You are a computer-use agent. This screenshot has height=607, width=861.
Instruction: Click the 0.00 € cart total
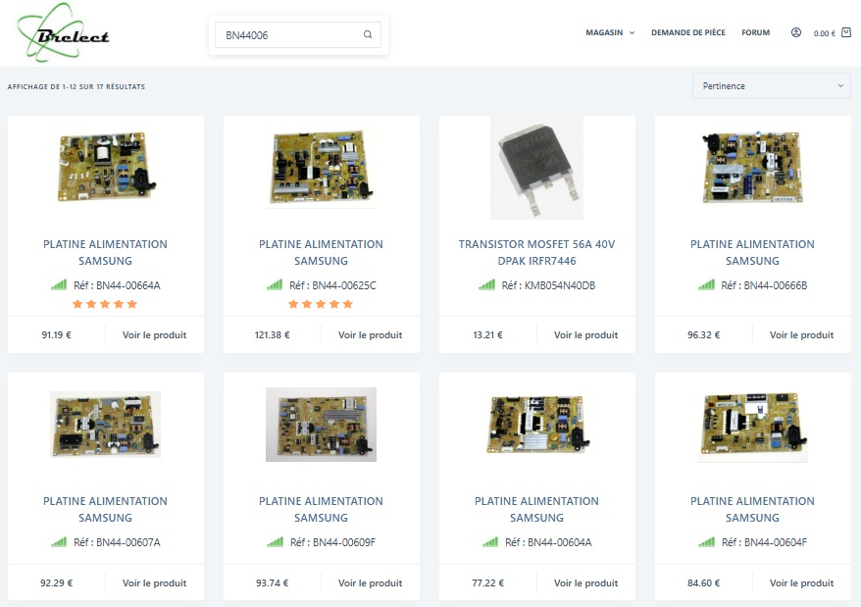pyautogui.click(x=824, y=33)
